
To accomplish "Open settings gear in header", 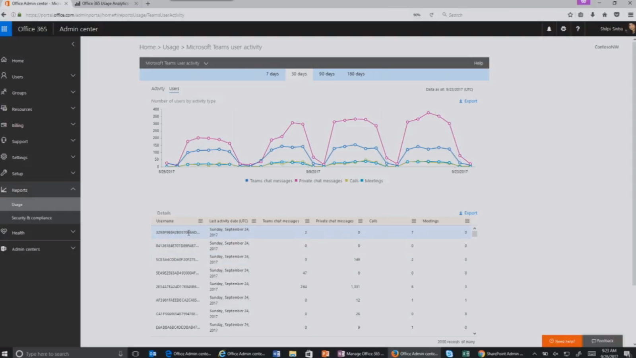I will [563, 29].
